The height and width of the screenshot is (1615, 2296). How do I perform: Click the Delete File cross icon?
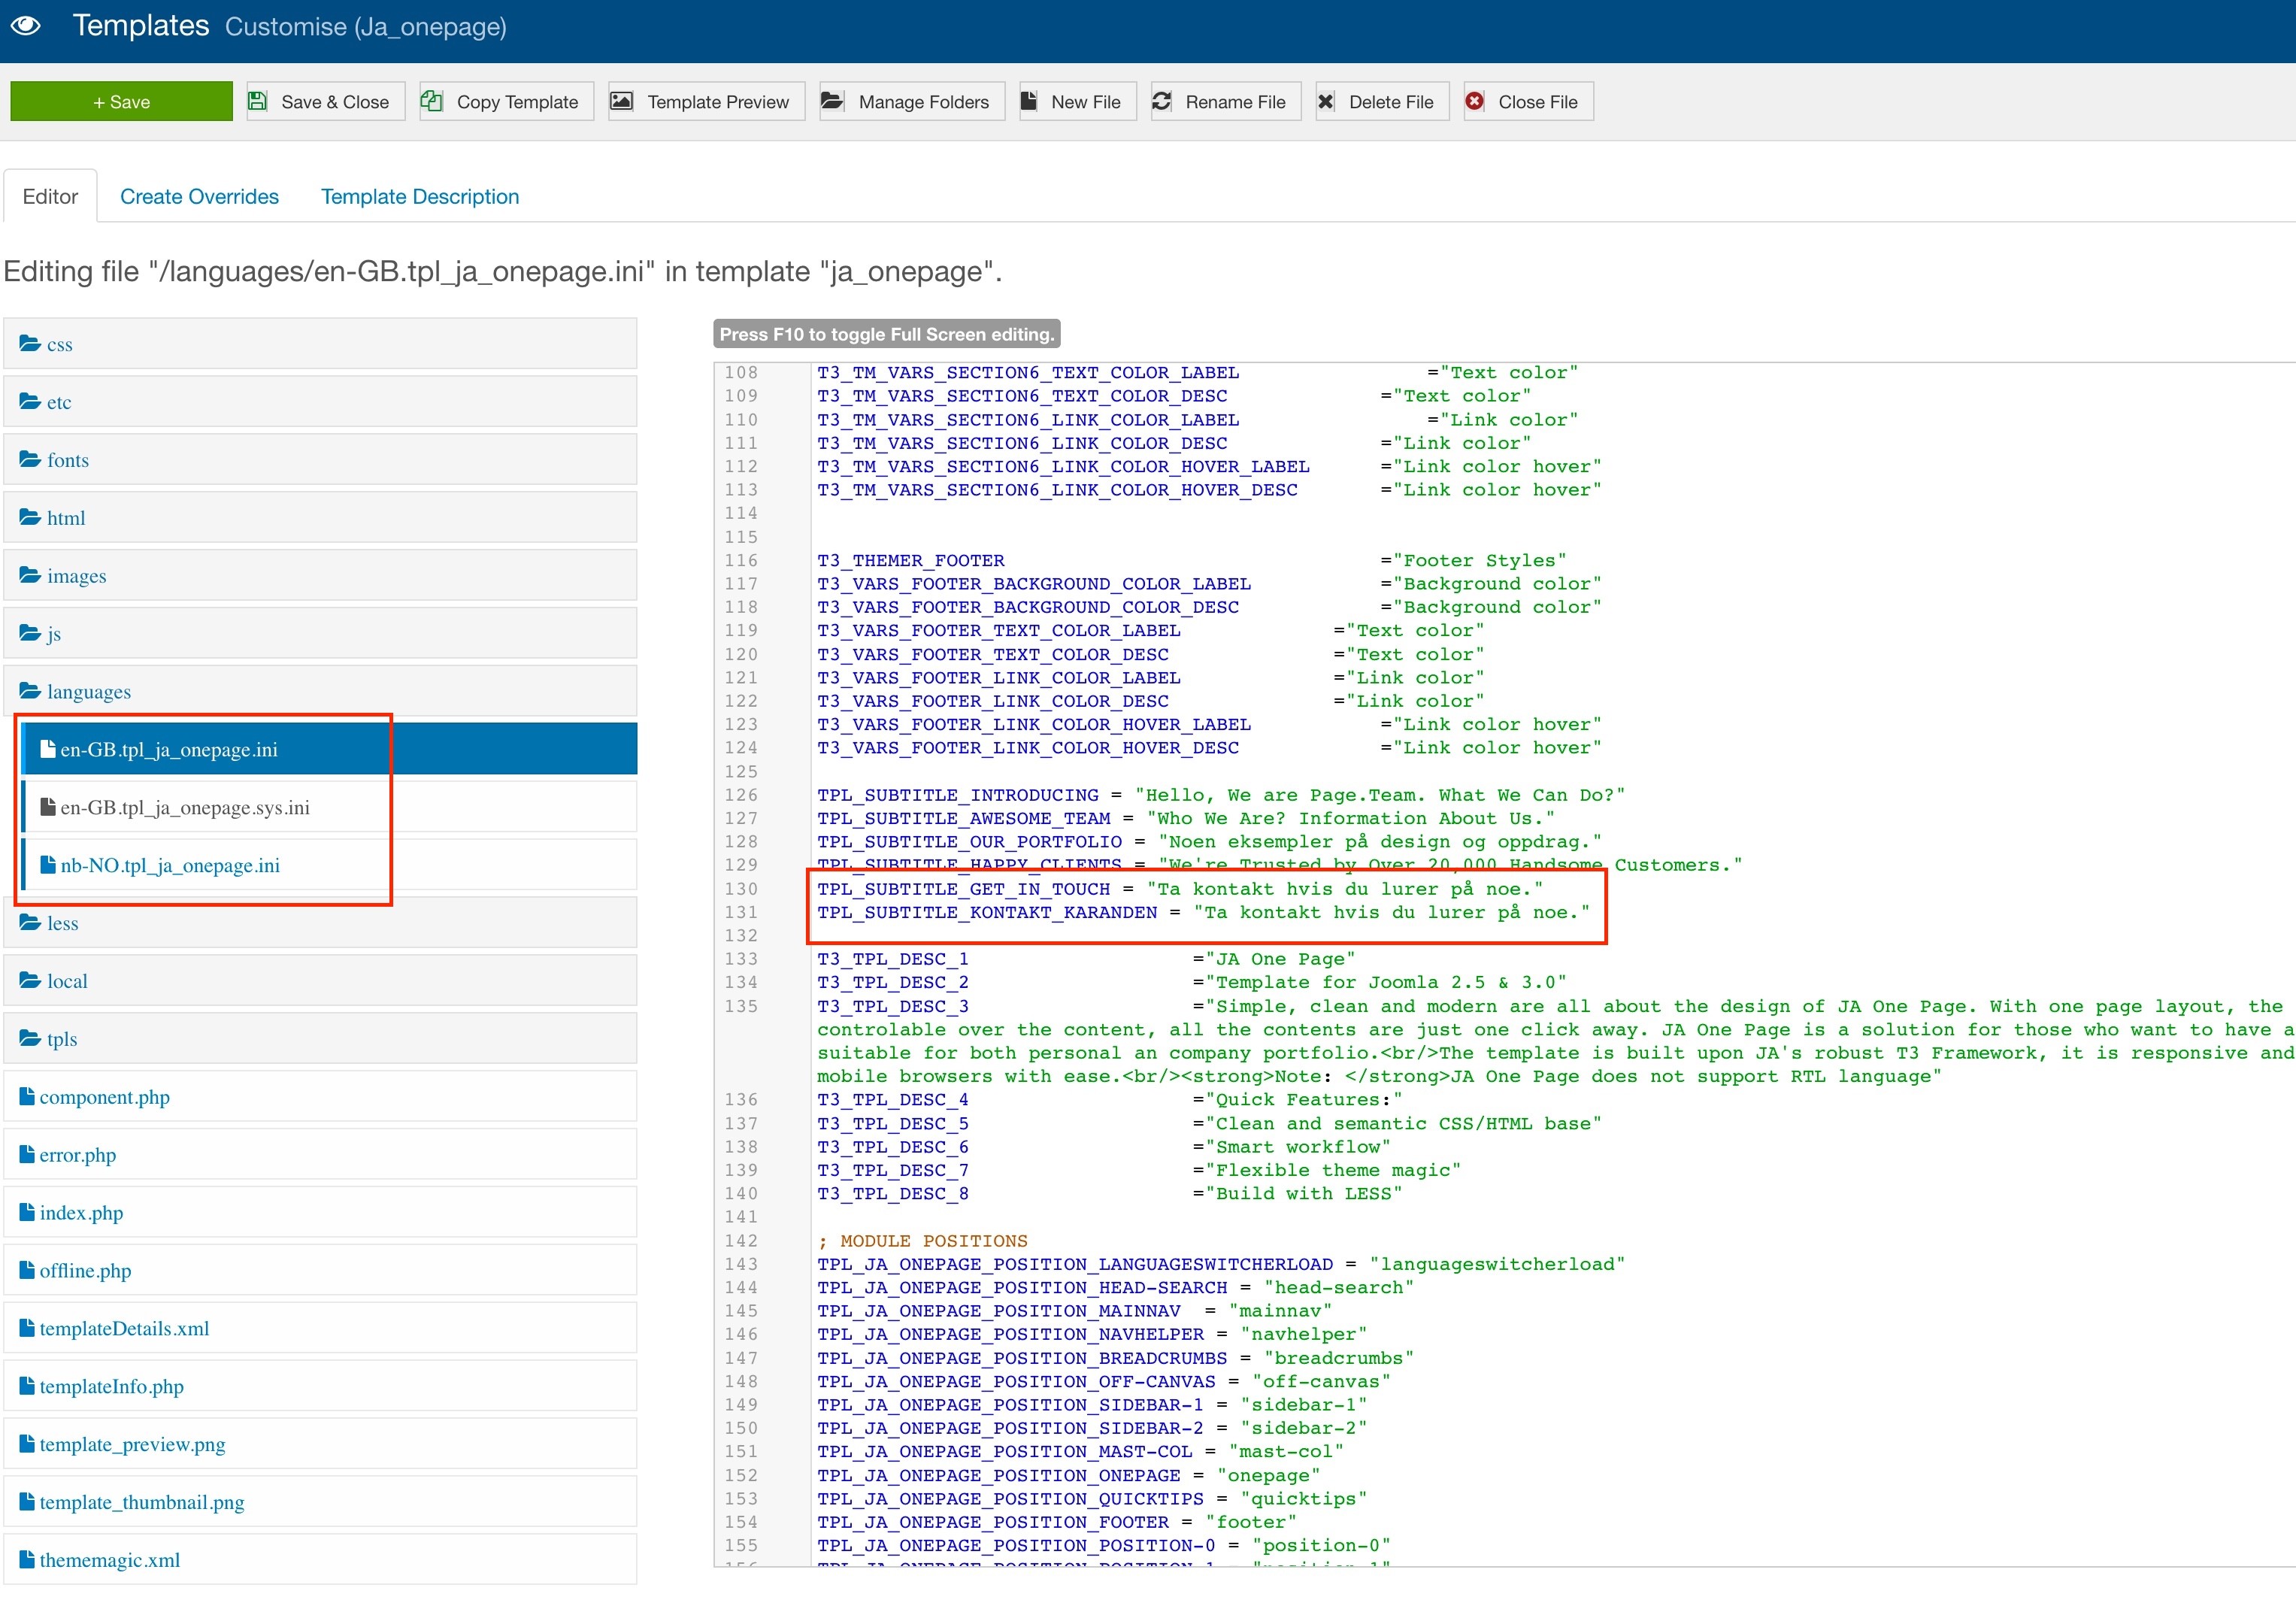pyautogui.click(x=1326, y=101)
